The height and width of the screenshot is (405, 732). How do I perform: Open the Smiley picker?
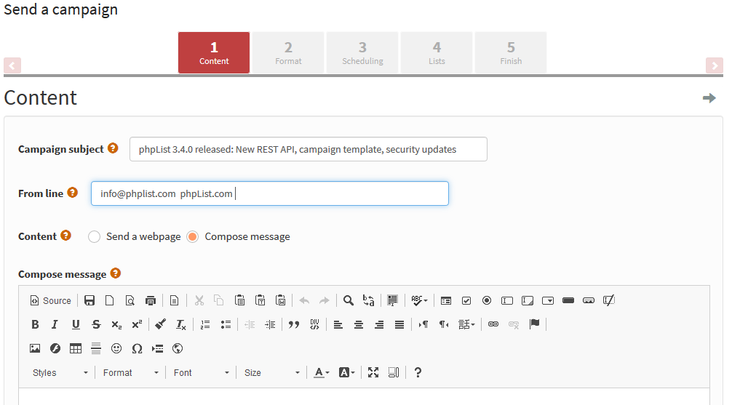116,348
